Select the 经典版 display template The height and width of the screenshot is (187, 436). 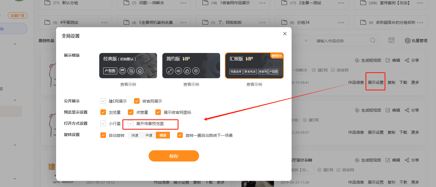[x=128, y=65]
